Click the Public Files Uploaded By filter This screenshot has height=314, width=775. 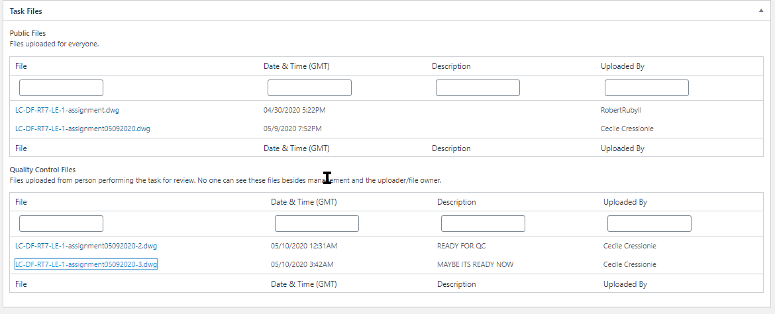pos(646,87)
